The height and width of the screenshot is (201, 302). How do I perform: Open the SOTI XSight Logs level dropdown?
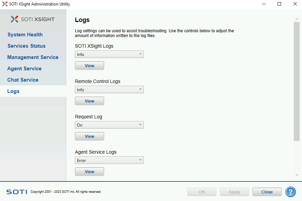pyautogui.click(x=109, y=54)
